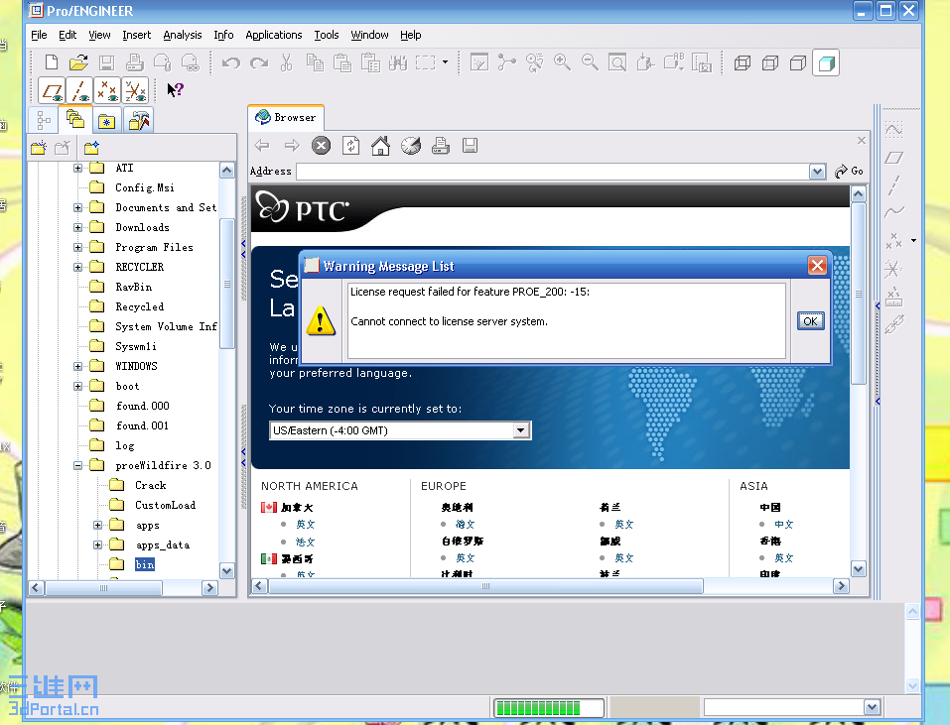Open the File menu

click(x=39, y=35)
